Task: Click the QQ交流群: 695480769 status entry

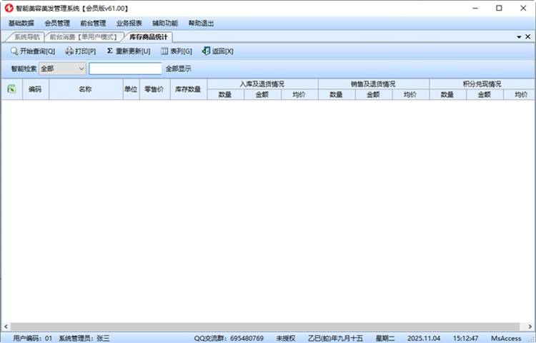Action: coord(229,338)
